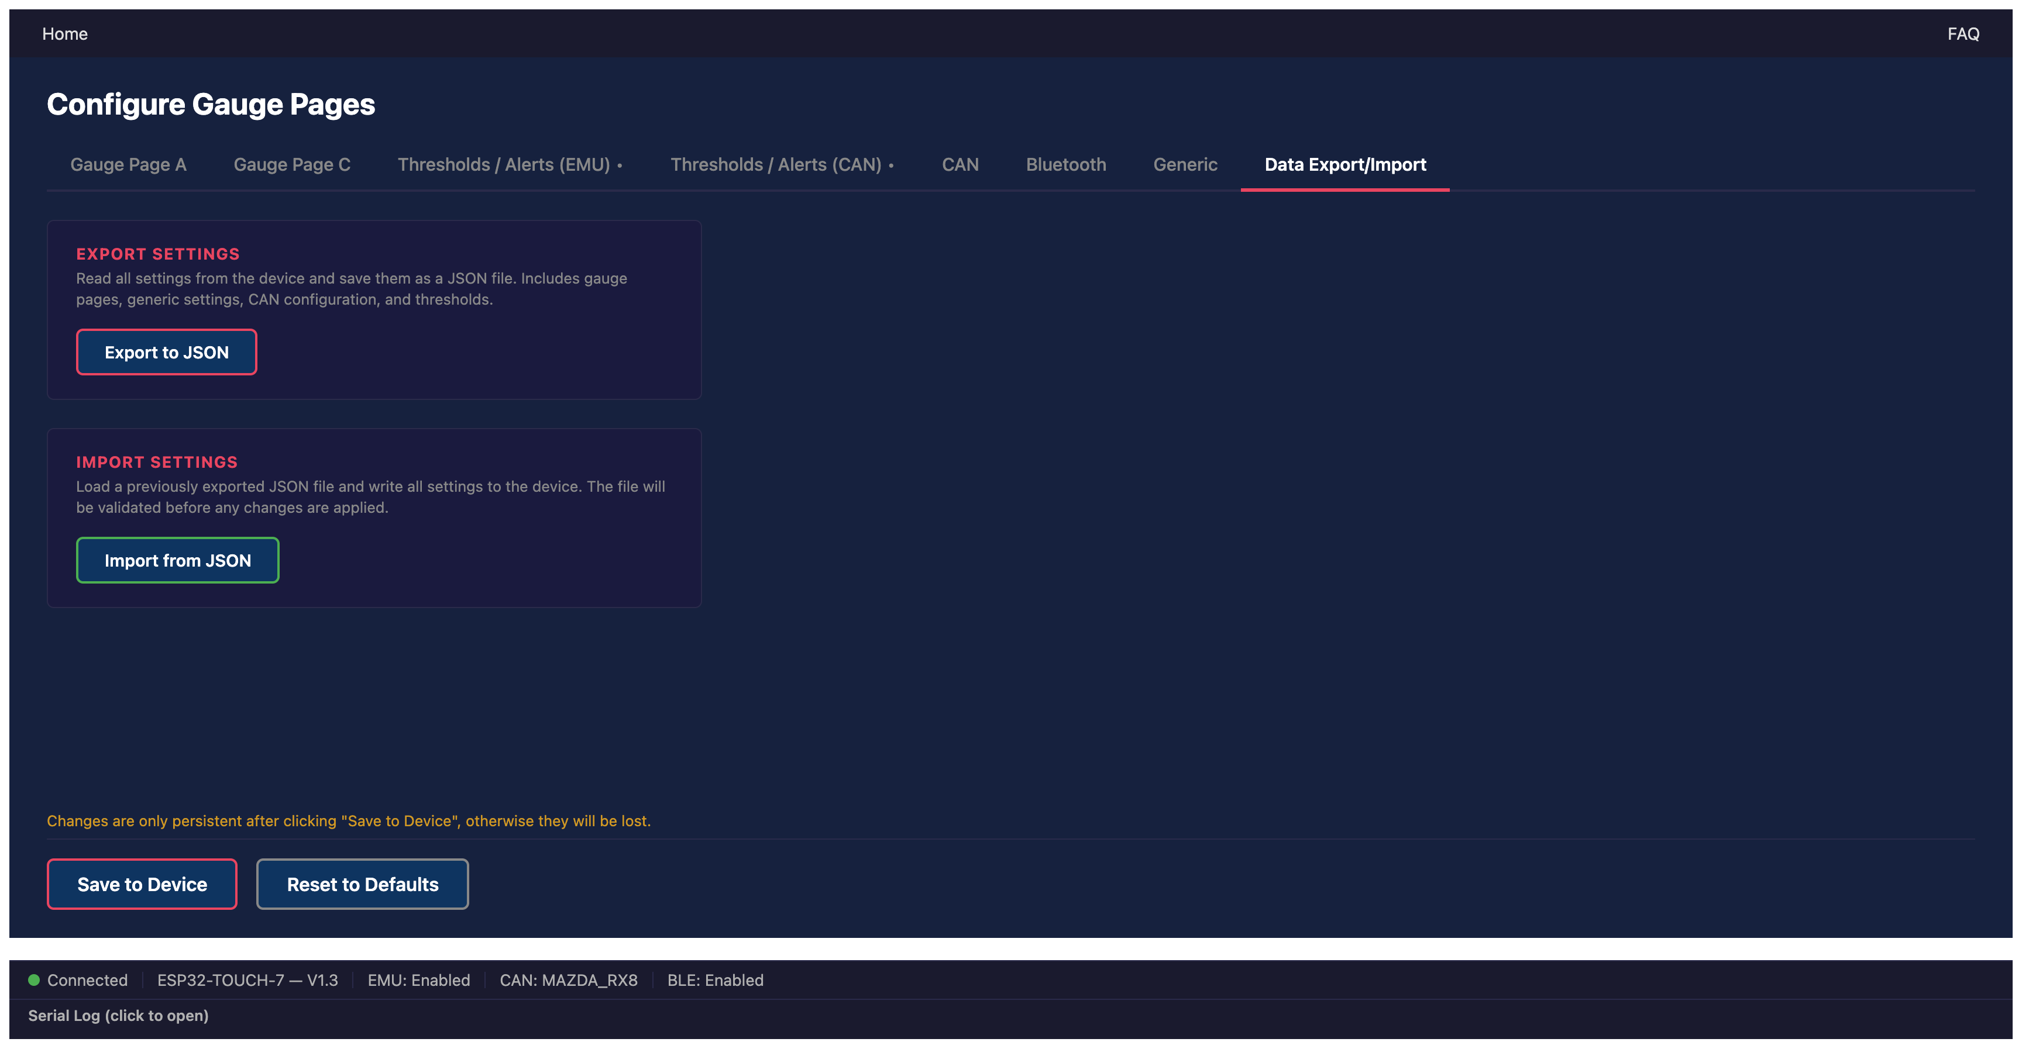
Task: Click Save to Device
Action: (x=142, y=884)
